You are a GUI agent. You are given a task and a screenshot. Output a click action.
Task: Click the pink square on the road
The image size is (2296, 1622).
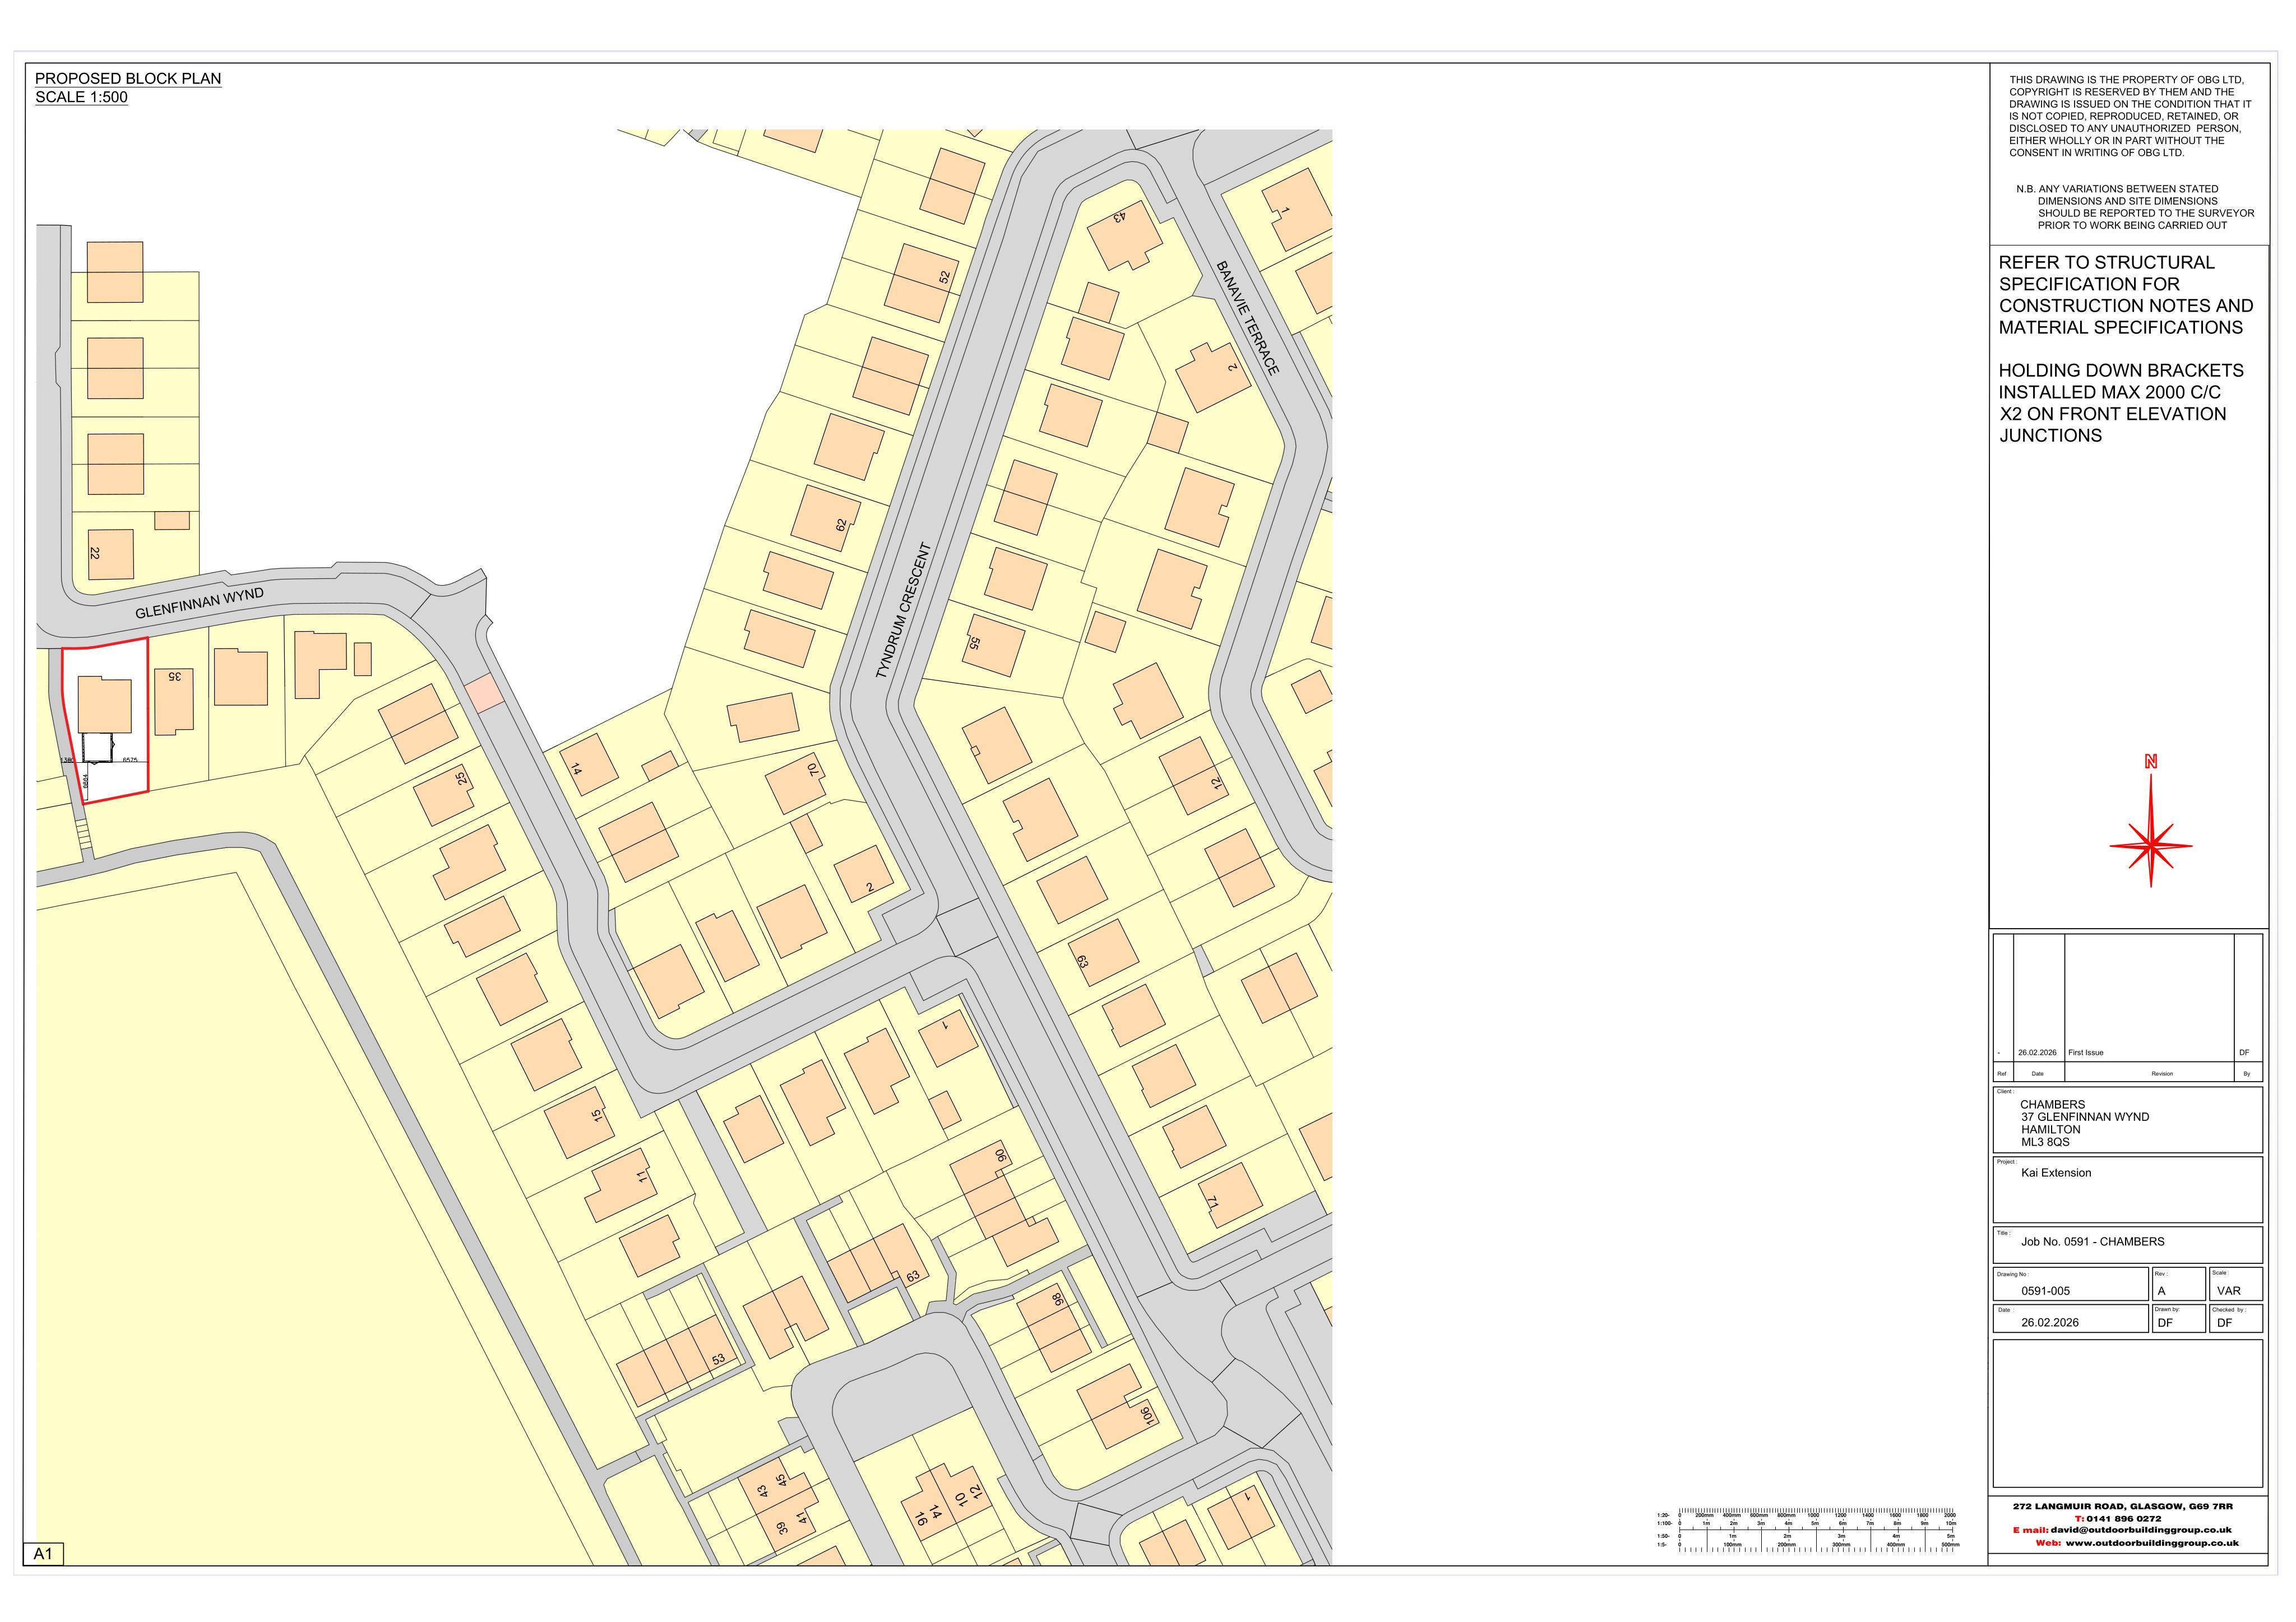[x=484, y=694]
